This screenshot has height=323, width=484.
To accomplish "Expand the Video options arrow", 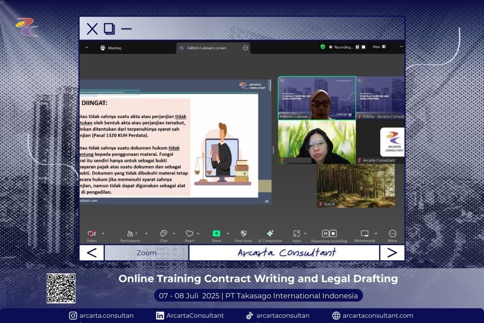I will (103, 233).
